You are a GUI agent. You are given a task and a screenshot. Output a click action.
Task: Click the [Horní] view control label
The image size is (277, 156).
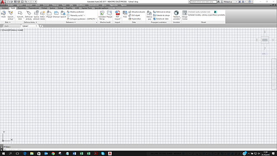tap(5, 30)
